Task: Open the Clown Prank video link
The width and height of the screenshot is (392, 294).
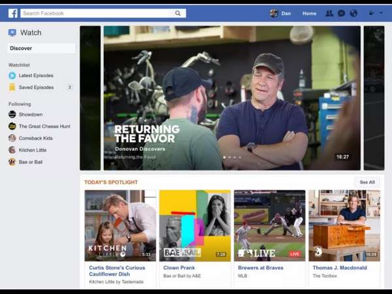Action: 180,267
